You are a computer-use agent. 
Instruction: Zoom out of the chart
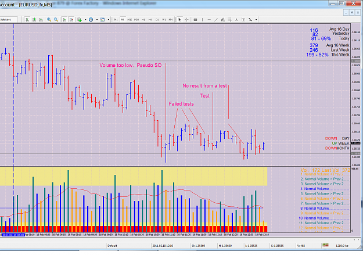tap(56, 20)
